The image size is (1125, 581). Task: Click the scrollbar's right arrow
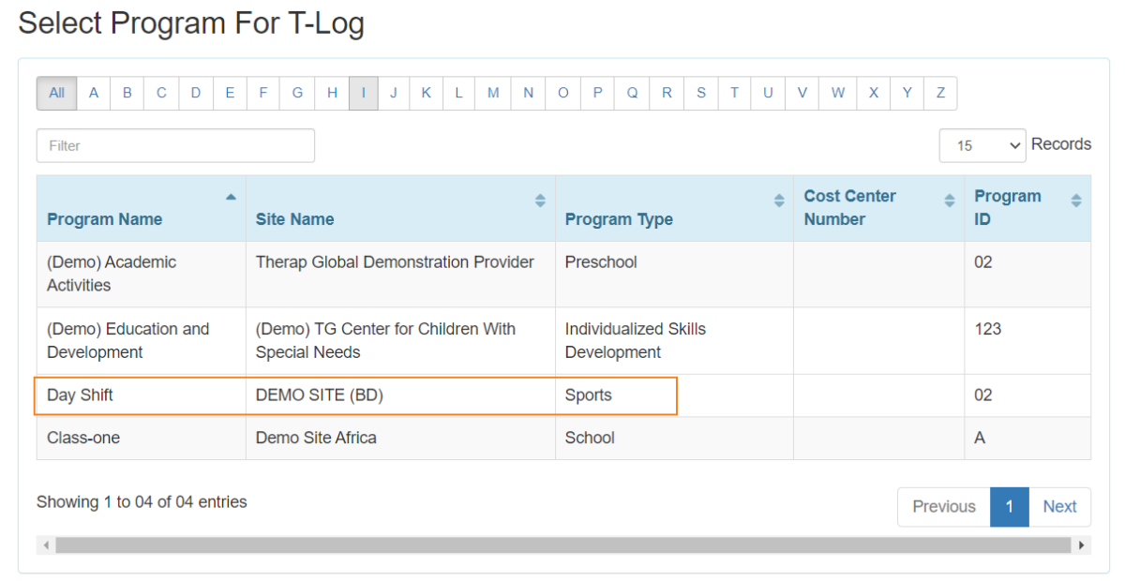point(1080,544)
